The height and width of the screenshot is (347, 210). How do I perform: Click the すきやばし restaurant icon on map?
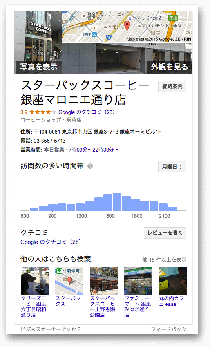95,27
